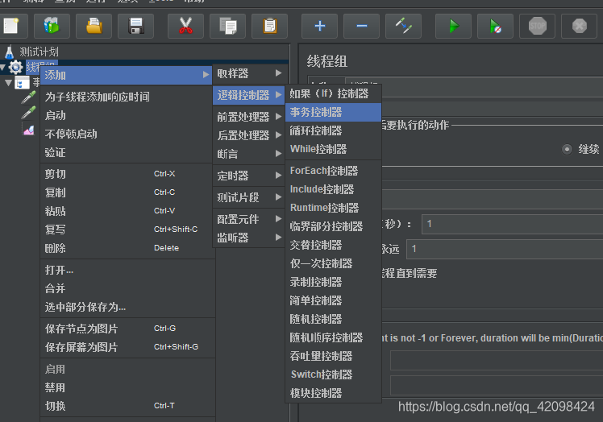Open the 添加 submenu
The height and width of the screenshot is (422, 603).
click(x=127, y=75)
